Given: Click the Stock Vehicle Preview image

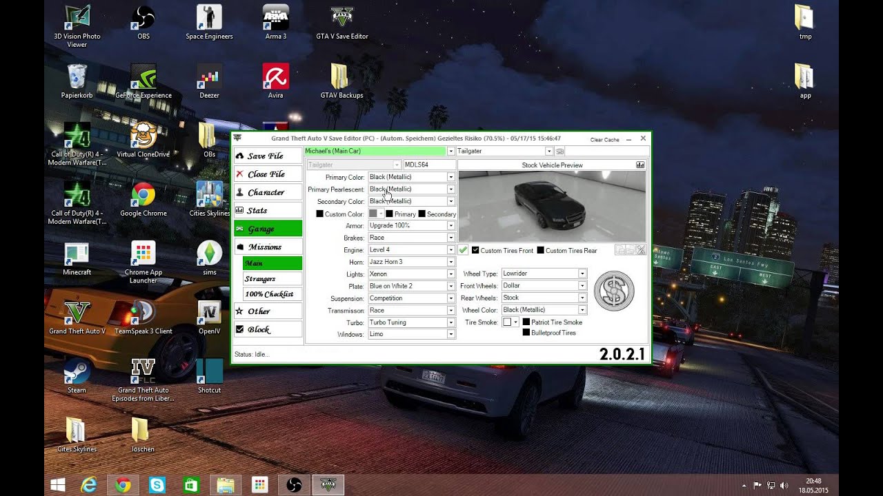Looking at the screenshot, I should [x=552, y=206].
